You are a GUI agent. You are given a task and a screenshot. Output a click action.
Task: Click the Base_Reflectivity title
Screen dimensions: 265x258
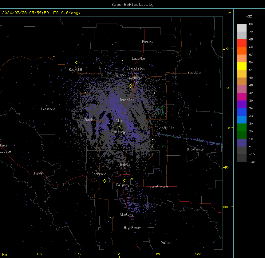tap(132, 5)
